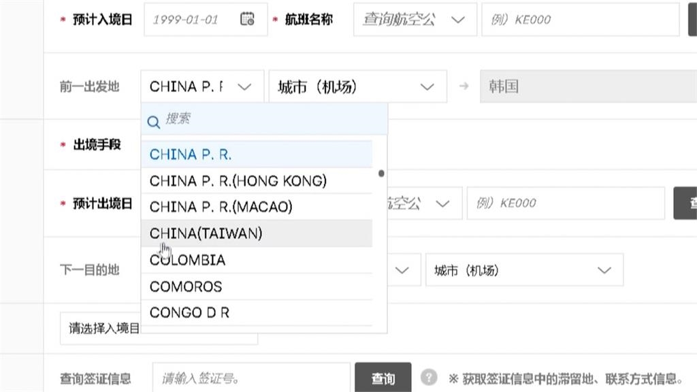Click the scrollbar dot in the country list
The height and width of the screenshot is (392, 697).
point(381,173)
